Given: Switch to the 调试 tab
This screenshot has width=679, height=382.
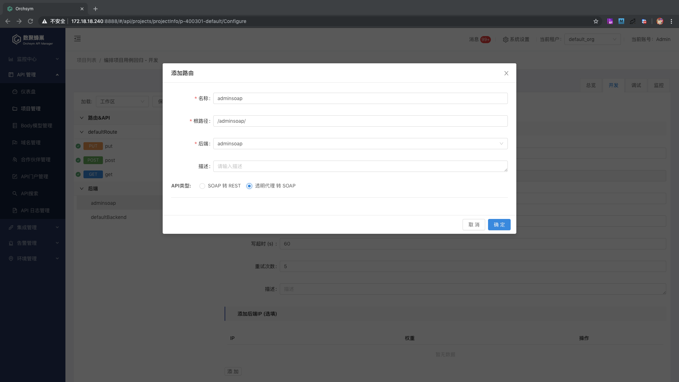Looking at the screenshot, I should click(x=636, y=85).
